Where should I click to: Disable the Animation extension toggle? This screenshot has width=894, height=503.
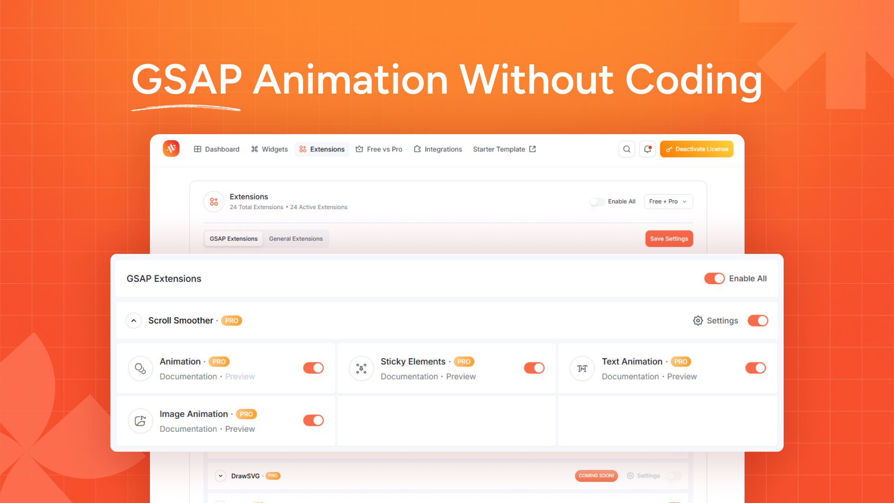pos(313,368)
